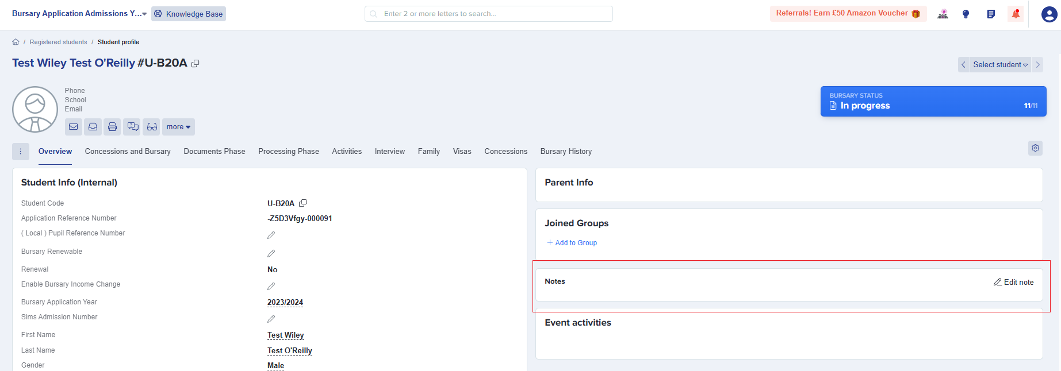Open the Bursary History tab

pyautogui.click(x=566, y=152)
